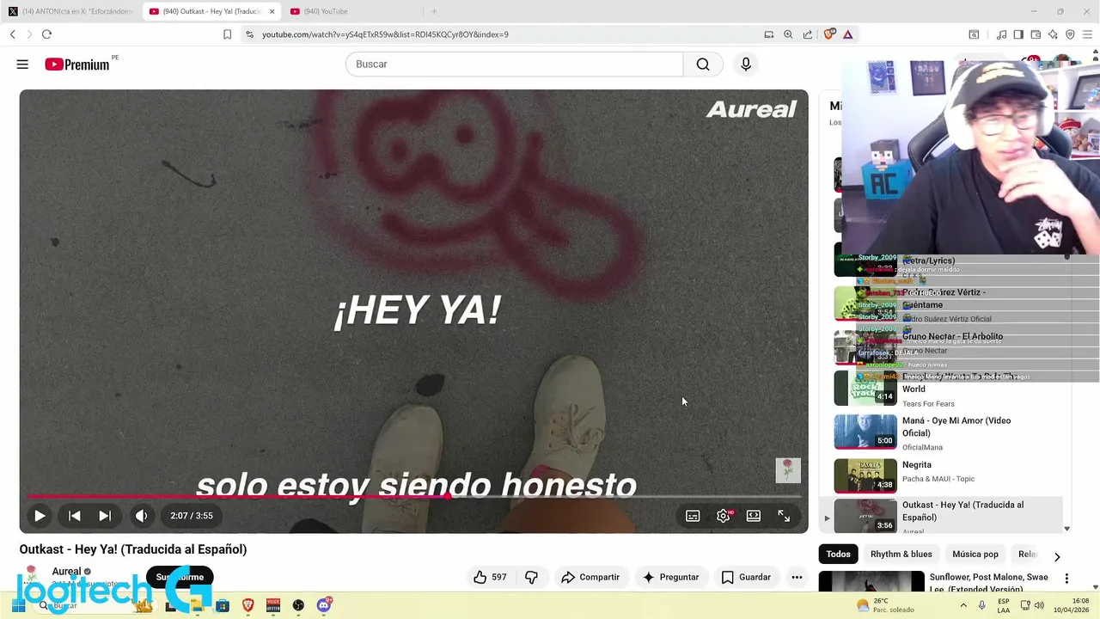1100x619 pixels.
Task: Reload the current page
Action: pos(46,34)
